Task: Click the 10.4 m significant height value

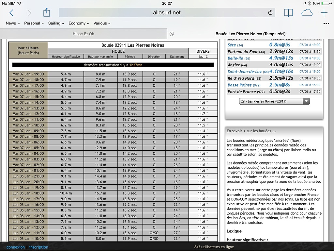Action: click(x=66, y=193)
